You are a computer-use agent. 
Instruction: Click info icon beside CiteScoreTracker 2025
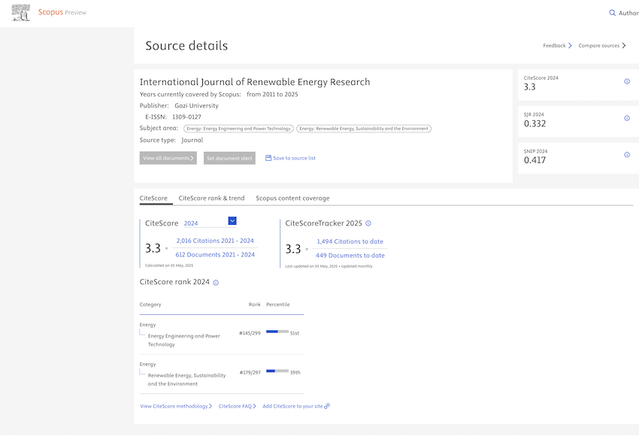(x=368, y=223)
